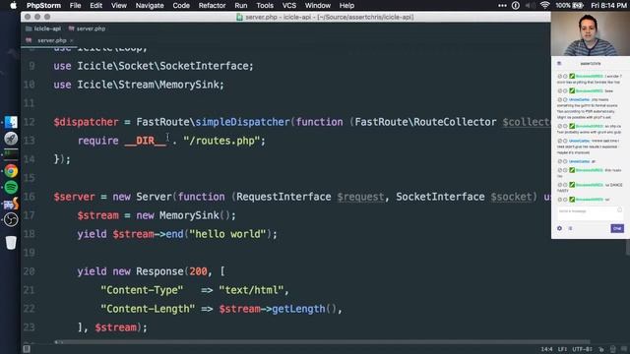Viewport: 630px width, 354px height.
Task: Click line number 16 in gutter
Action: pyautogui.click(x=29, y=197)
